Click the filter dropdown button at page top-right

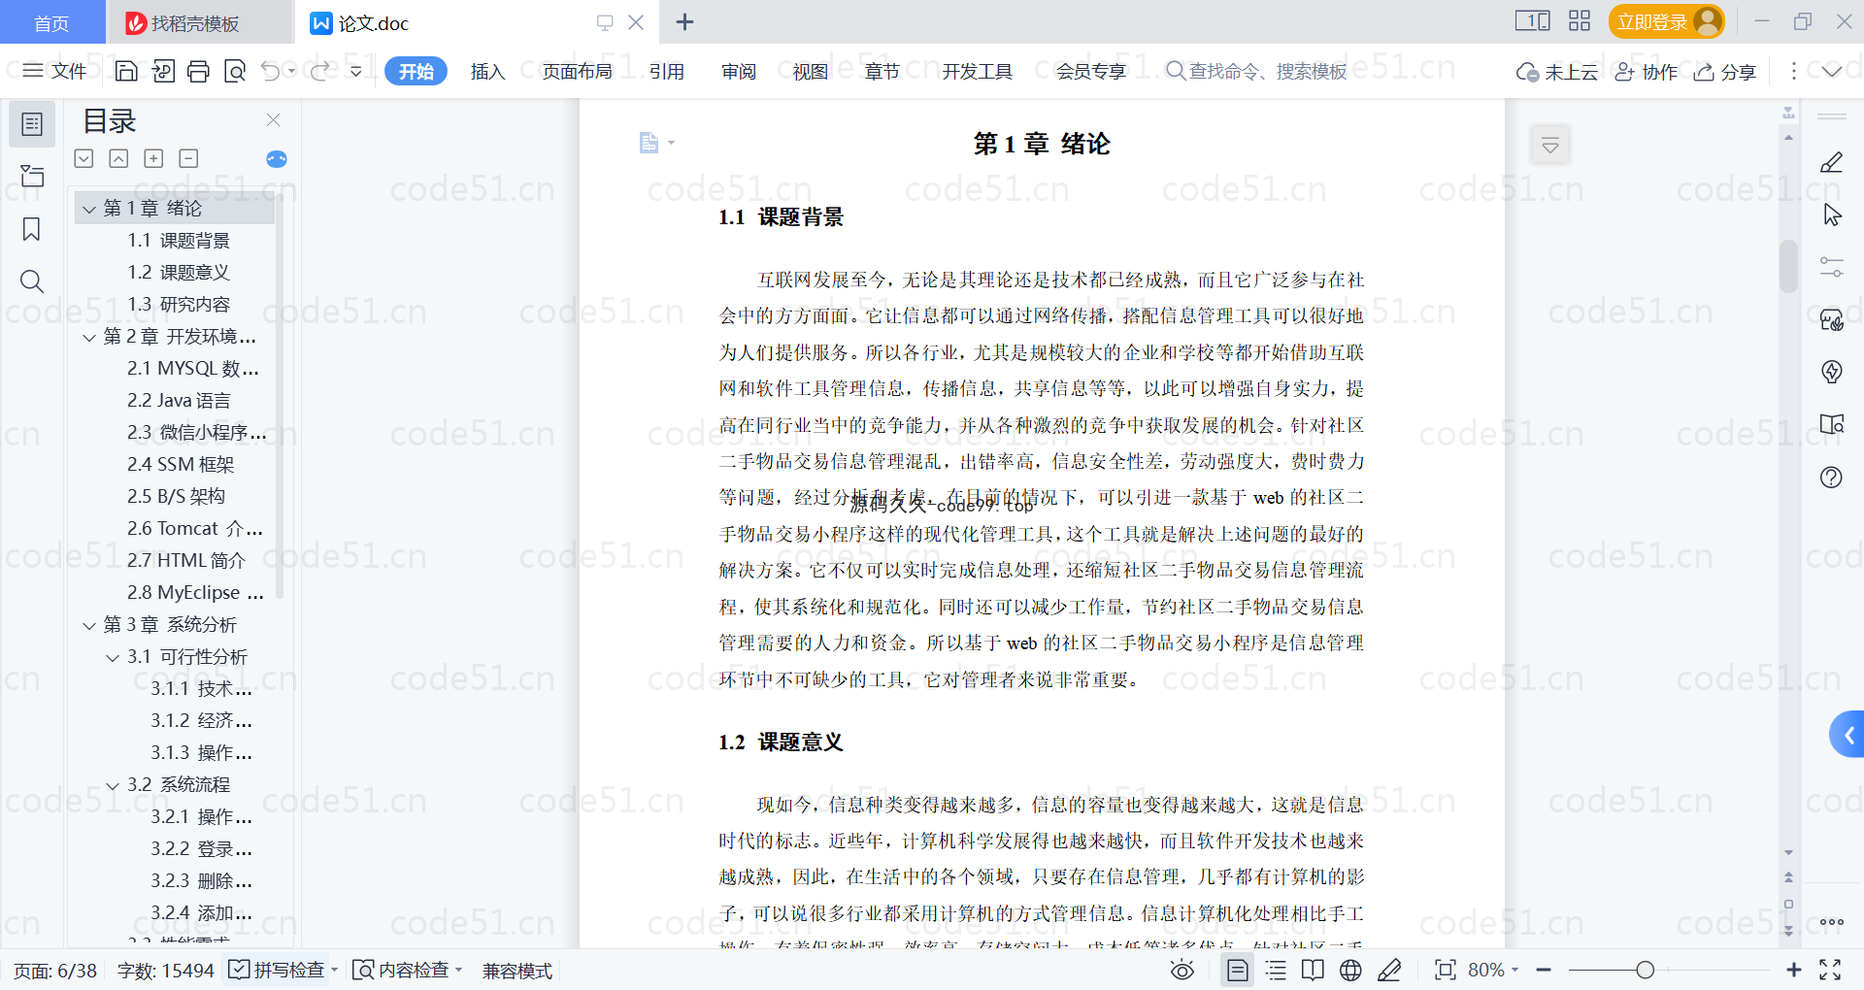[1550, 146]
